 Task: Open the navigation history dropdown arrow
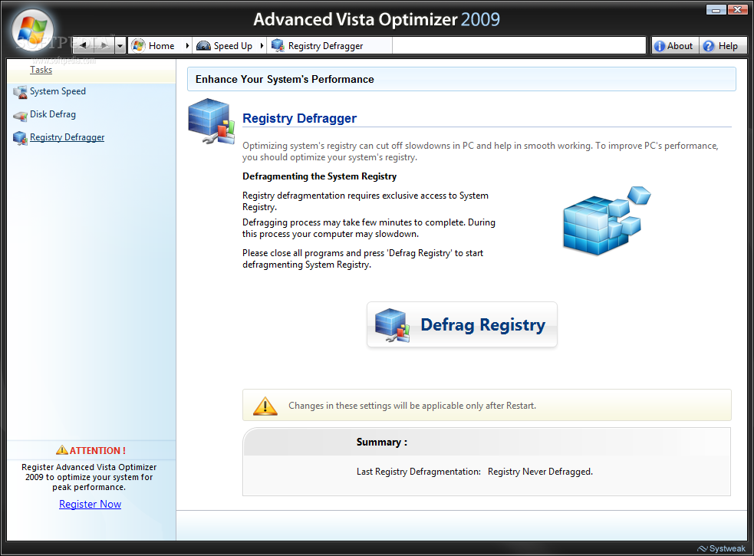tap(120, 46)
